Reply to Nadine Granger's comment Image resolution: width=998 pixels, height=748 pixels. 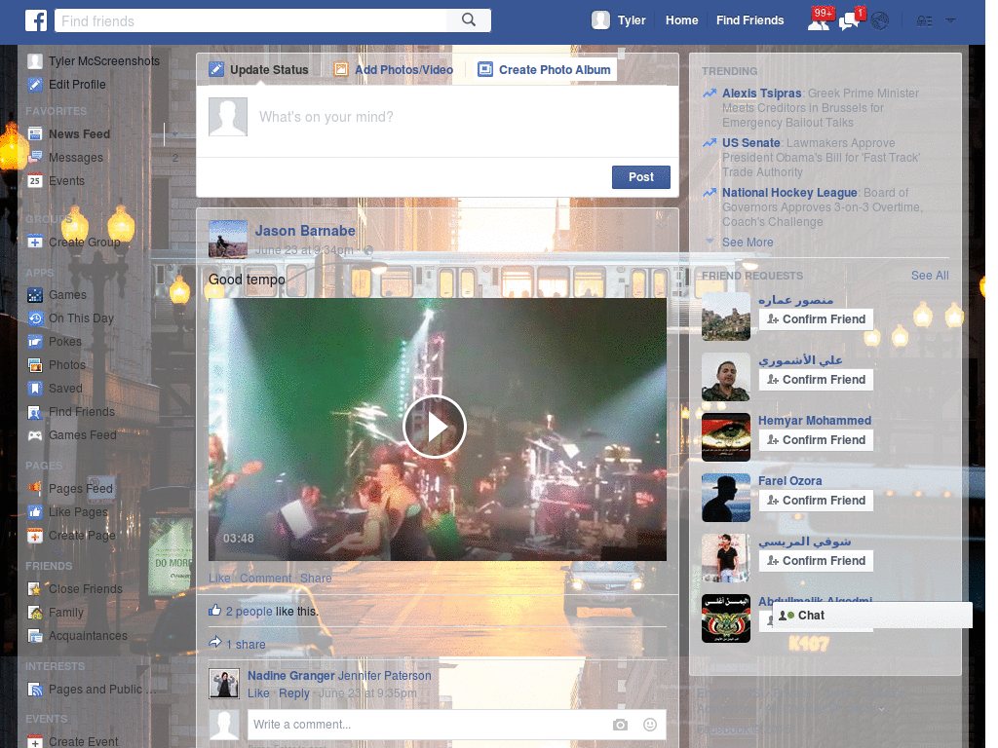pyautogui.click(x=294, y=693)
